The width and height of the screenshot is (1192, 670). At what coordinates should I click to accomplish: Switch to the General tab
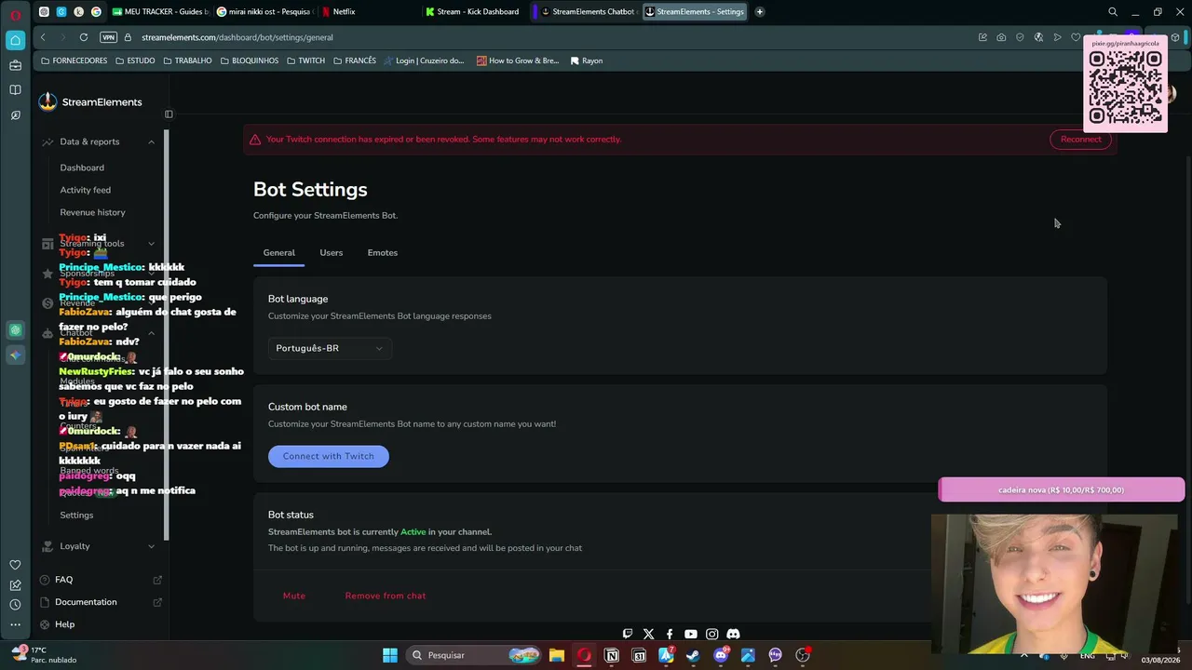278,253
